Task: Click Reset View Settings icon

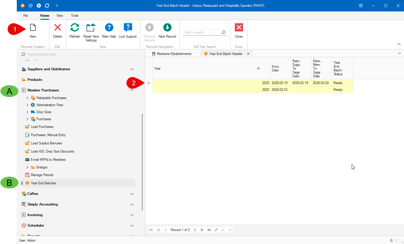Action: pos(91,28)
